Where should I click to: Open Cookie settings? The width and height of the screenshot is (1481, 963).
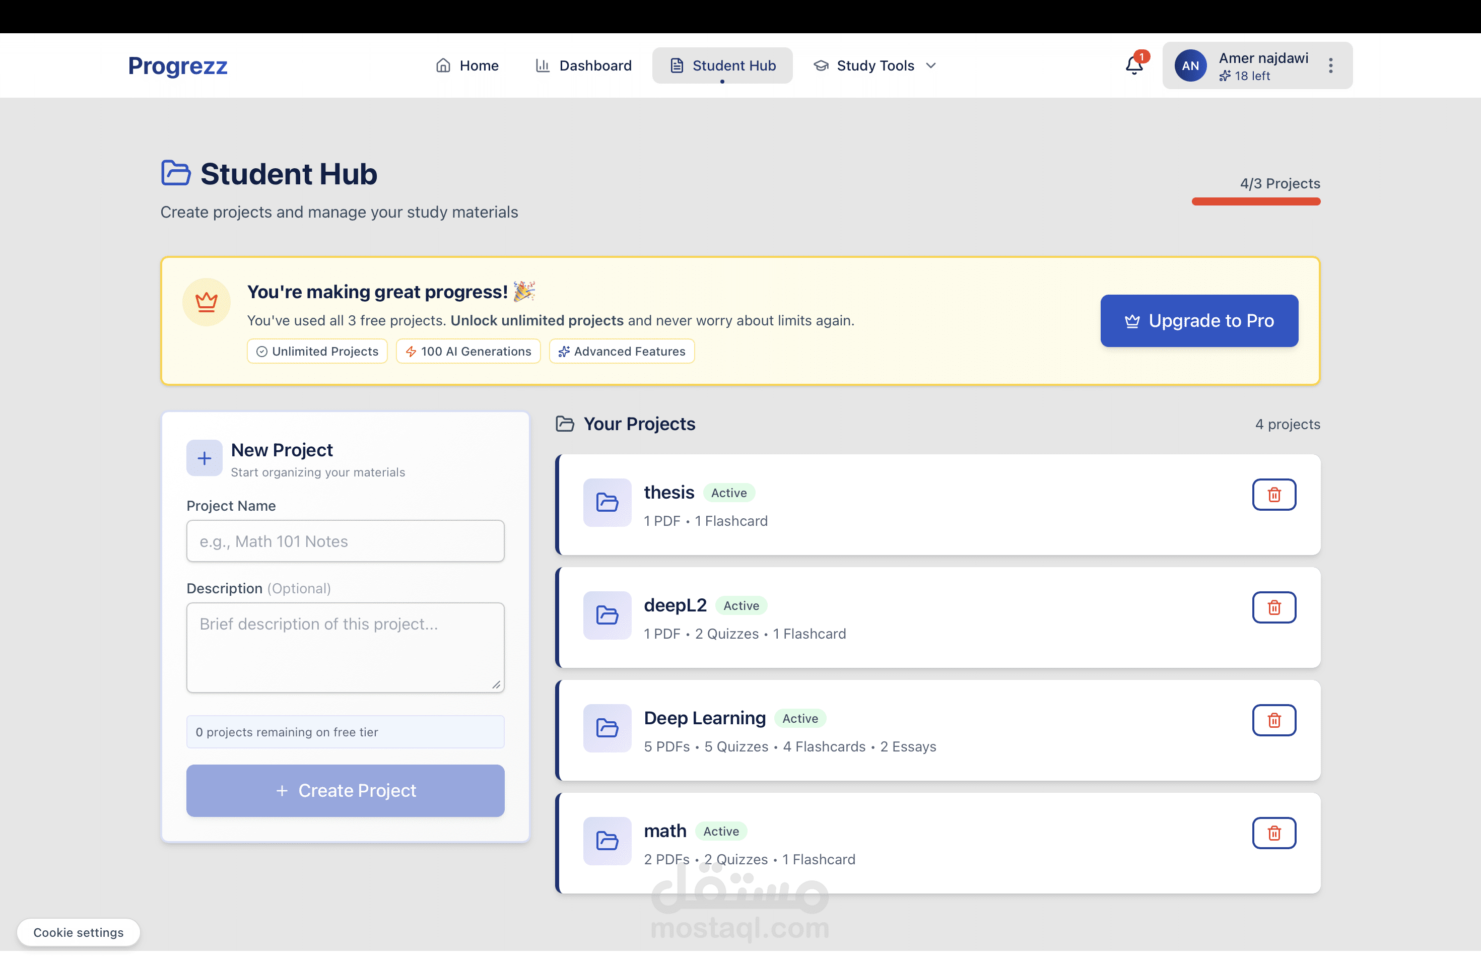click(x=79, y=932)
